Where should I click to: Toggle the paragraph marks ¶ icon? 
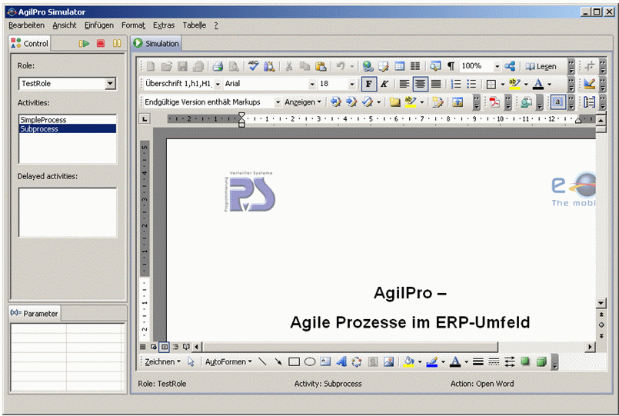point(451,66)
